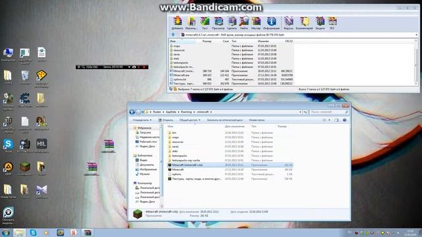Image resolution: width=422 pixels, height=237 pixels.
Task: Click the Просмотр (View) icon in WinRAR
Action: click(218, 23)
